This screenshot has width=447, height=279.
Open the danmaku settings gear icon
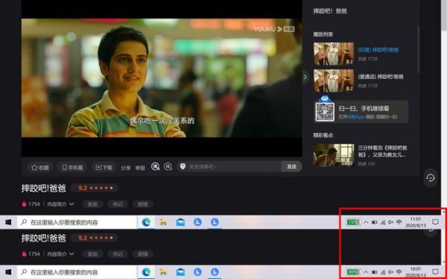168,167
